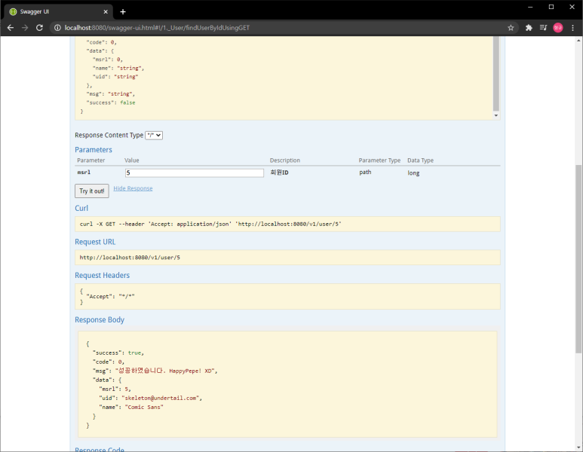Screen dimensions: 583x452
Task: Click the 회원ID description cell
Action: (280, 173)
